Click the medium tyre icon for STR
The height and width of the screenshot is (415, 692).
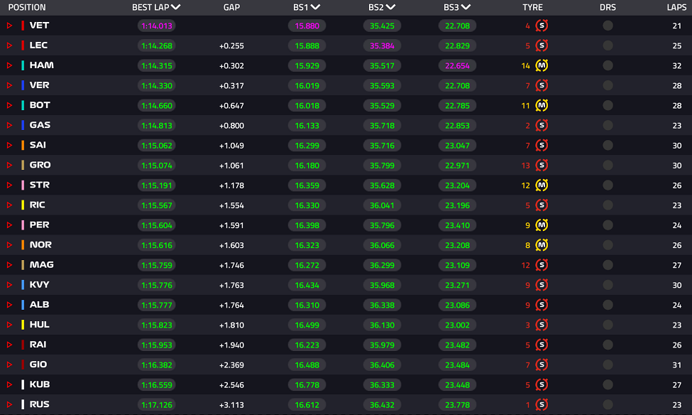tap(542, 185)
